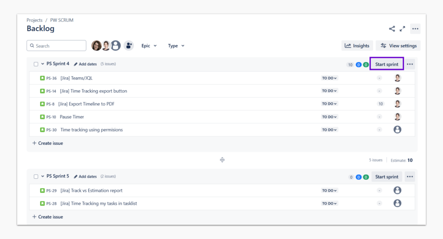Collapse the PS Sprint 4 section chevron
This screenshot has height=239, width=443.
pyautogui.click(x=42, y=64)
